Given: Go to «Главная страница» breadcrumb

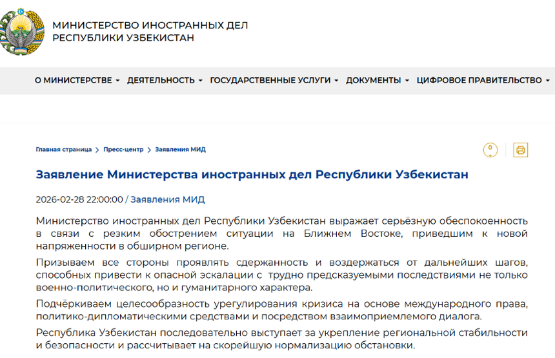Looking at the screenshot, I should (x=64, y=149).
